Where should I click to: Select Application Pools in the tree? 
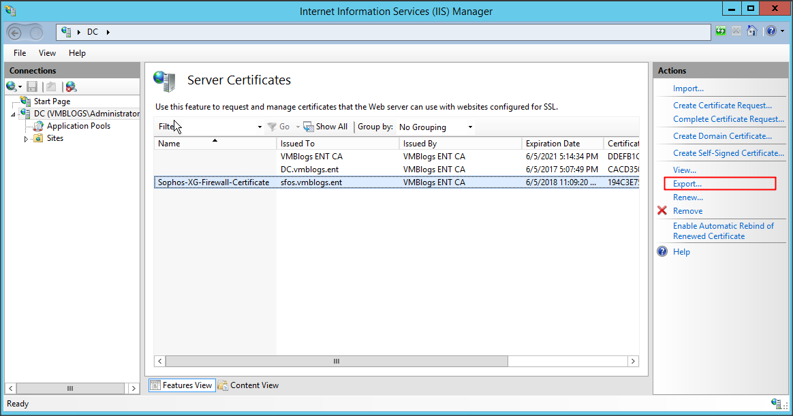(78, 126)
